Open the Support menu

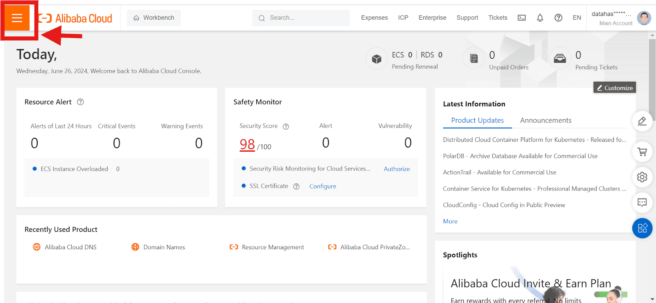467,18
